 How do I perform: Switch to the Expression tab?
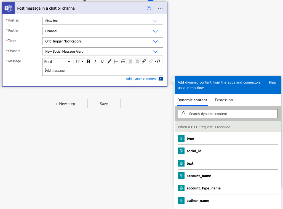pyautogui.click(x=224, y=100)
